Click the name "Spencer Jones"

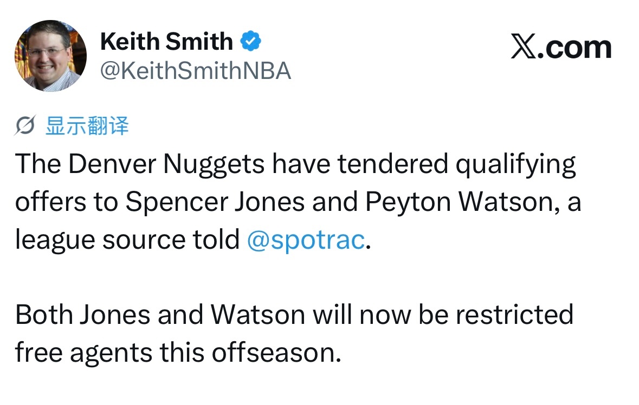click(215, 202)
